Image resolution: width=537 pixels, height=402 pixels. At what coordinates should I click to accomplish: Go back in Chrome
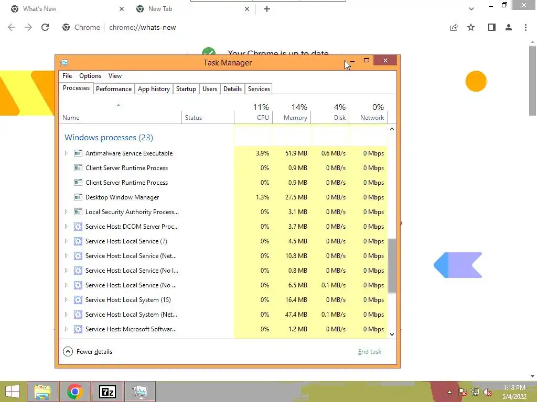pos(12,27)
